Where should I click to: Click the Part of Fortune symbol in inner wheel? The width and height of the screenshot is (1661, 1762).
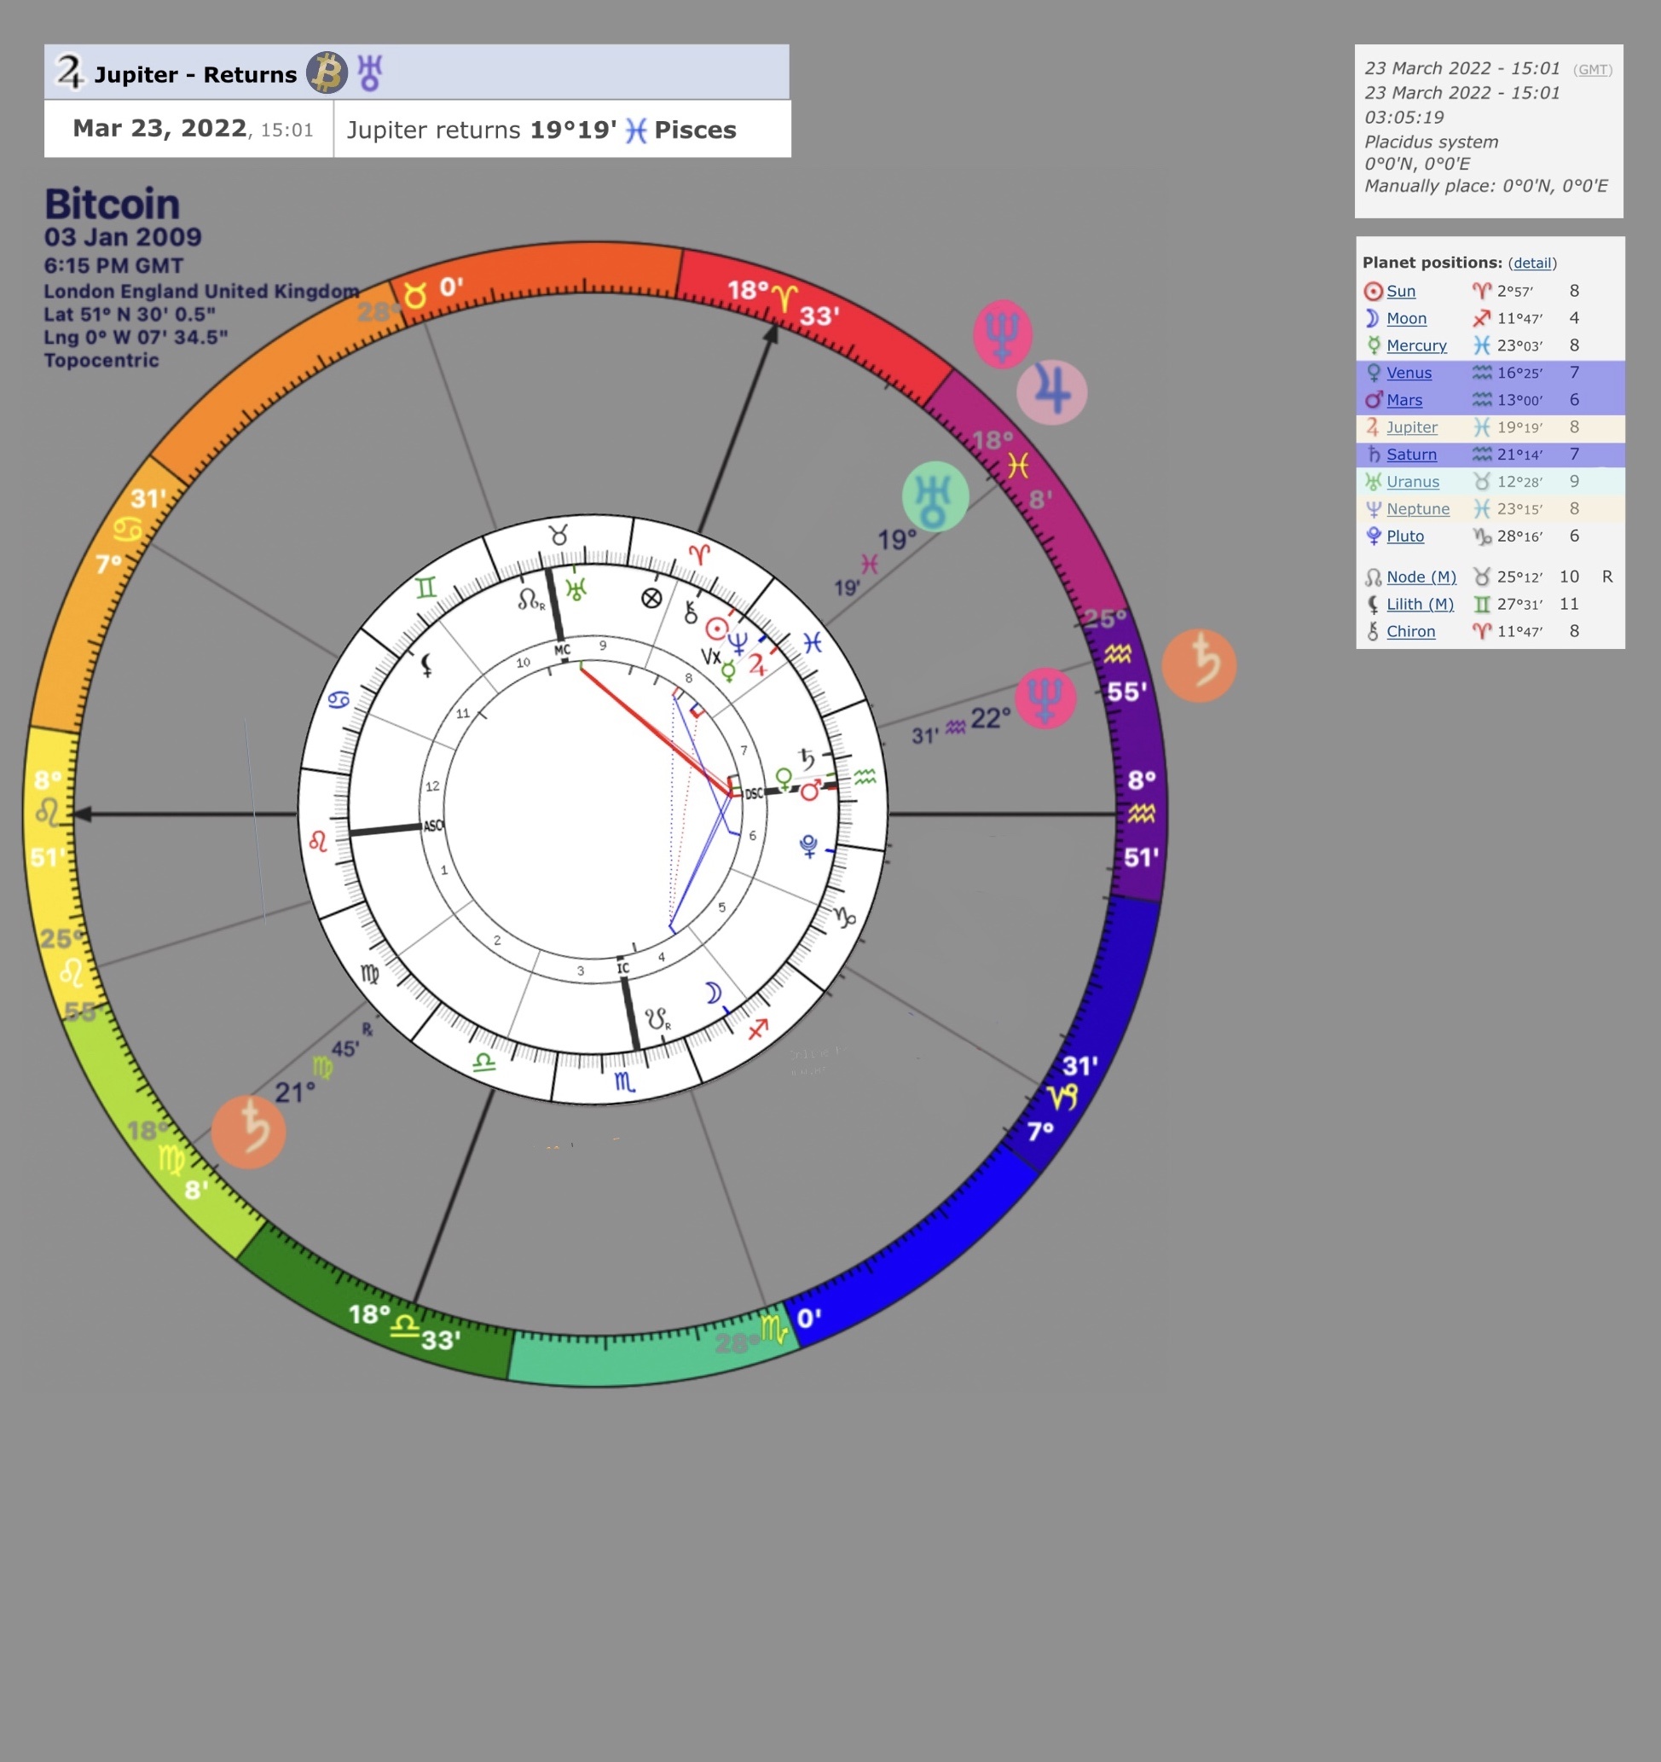(651, 598)
